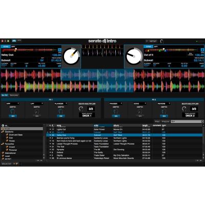The width and height of the screenshot is (205, 205).
Task: Click the FX 1 beats multiplier knob
Action: coord(81,109)
